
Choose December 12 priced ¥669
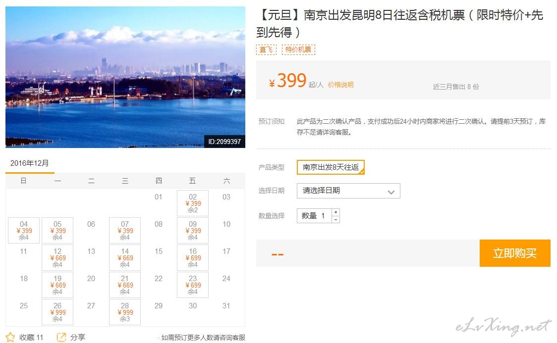57,258
